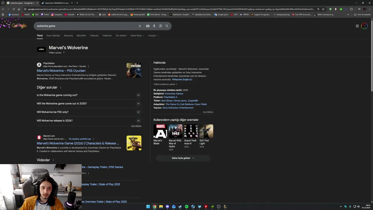Open the Araçlar dropdown
Screen dimensions: 373x210
pos(153,36)
